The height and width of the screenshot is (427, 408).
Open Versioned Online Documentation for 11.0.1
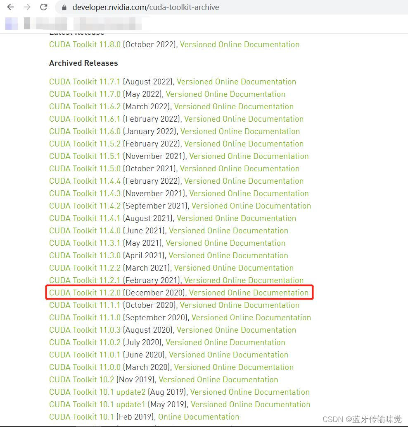coord(229,355)
